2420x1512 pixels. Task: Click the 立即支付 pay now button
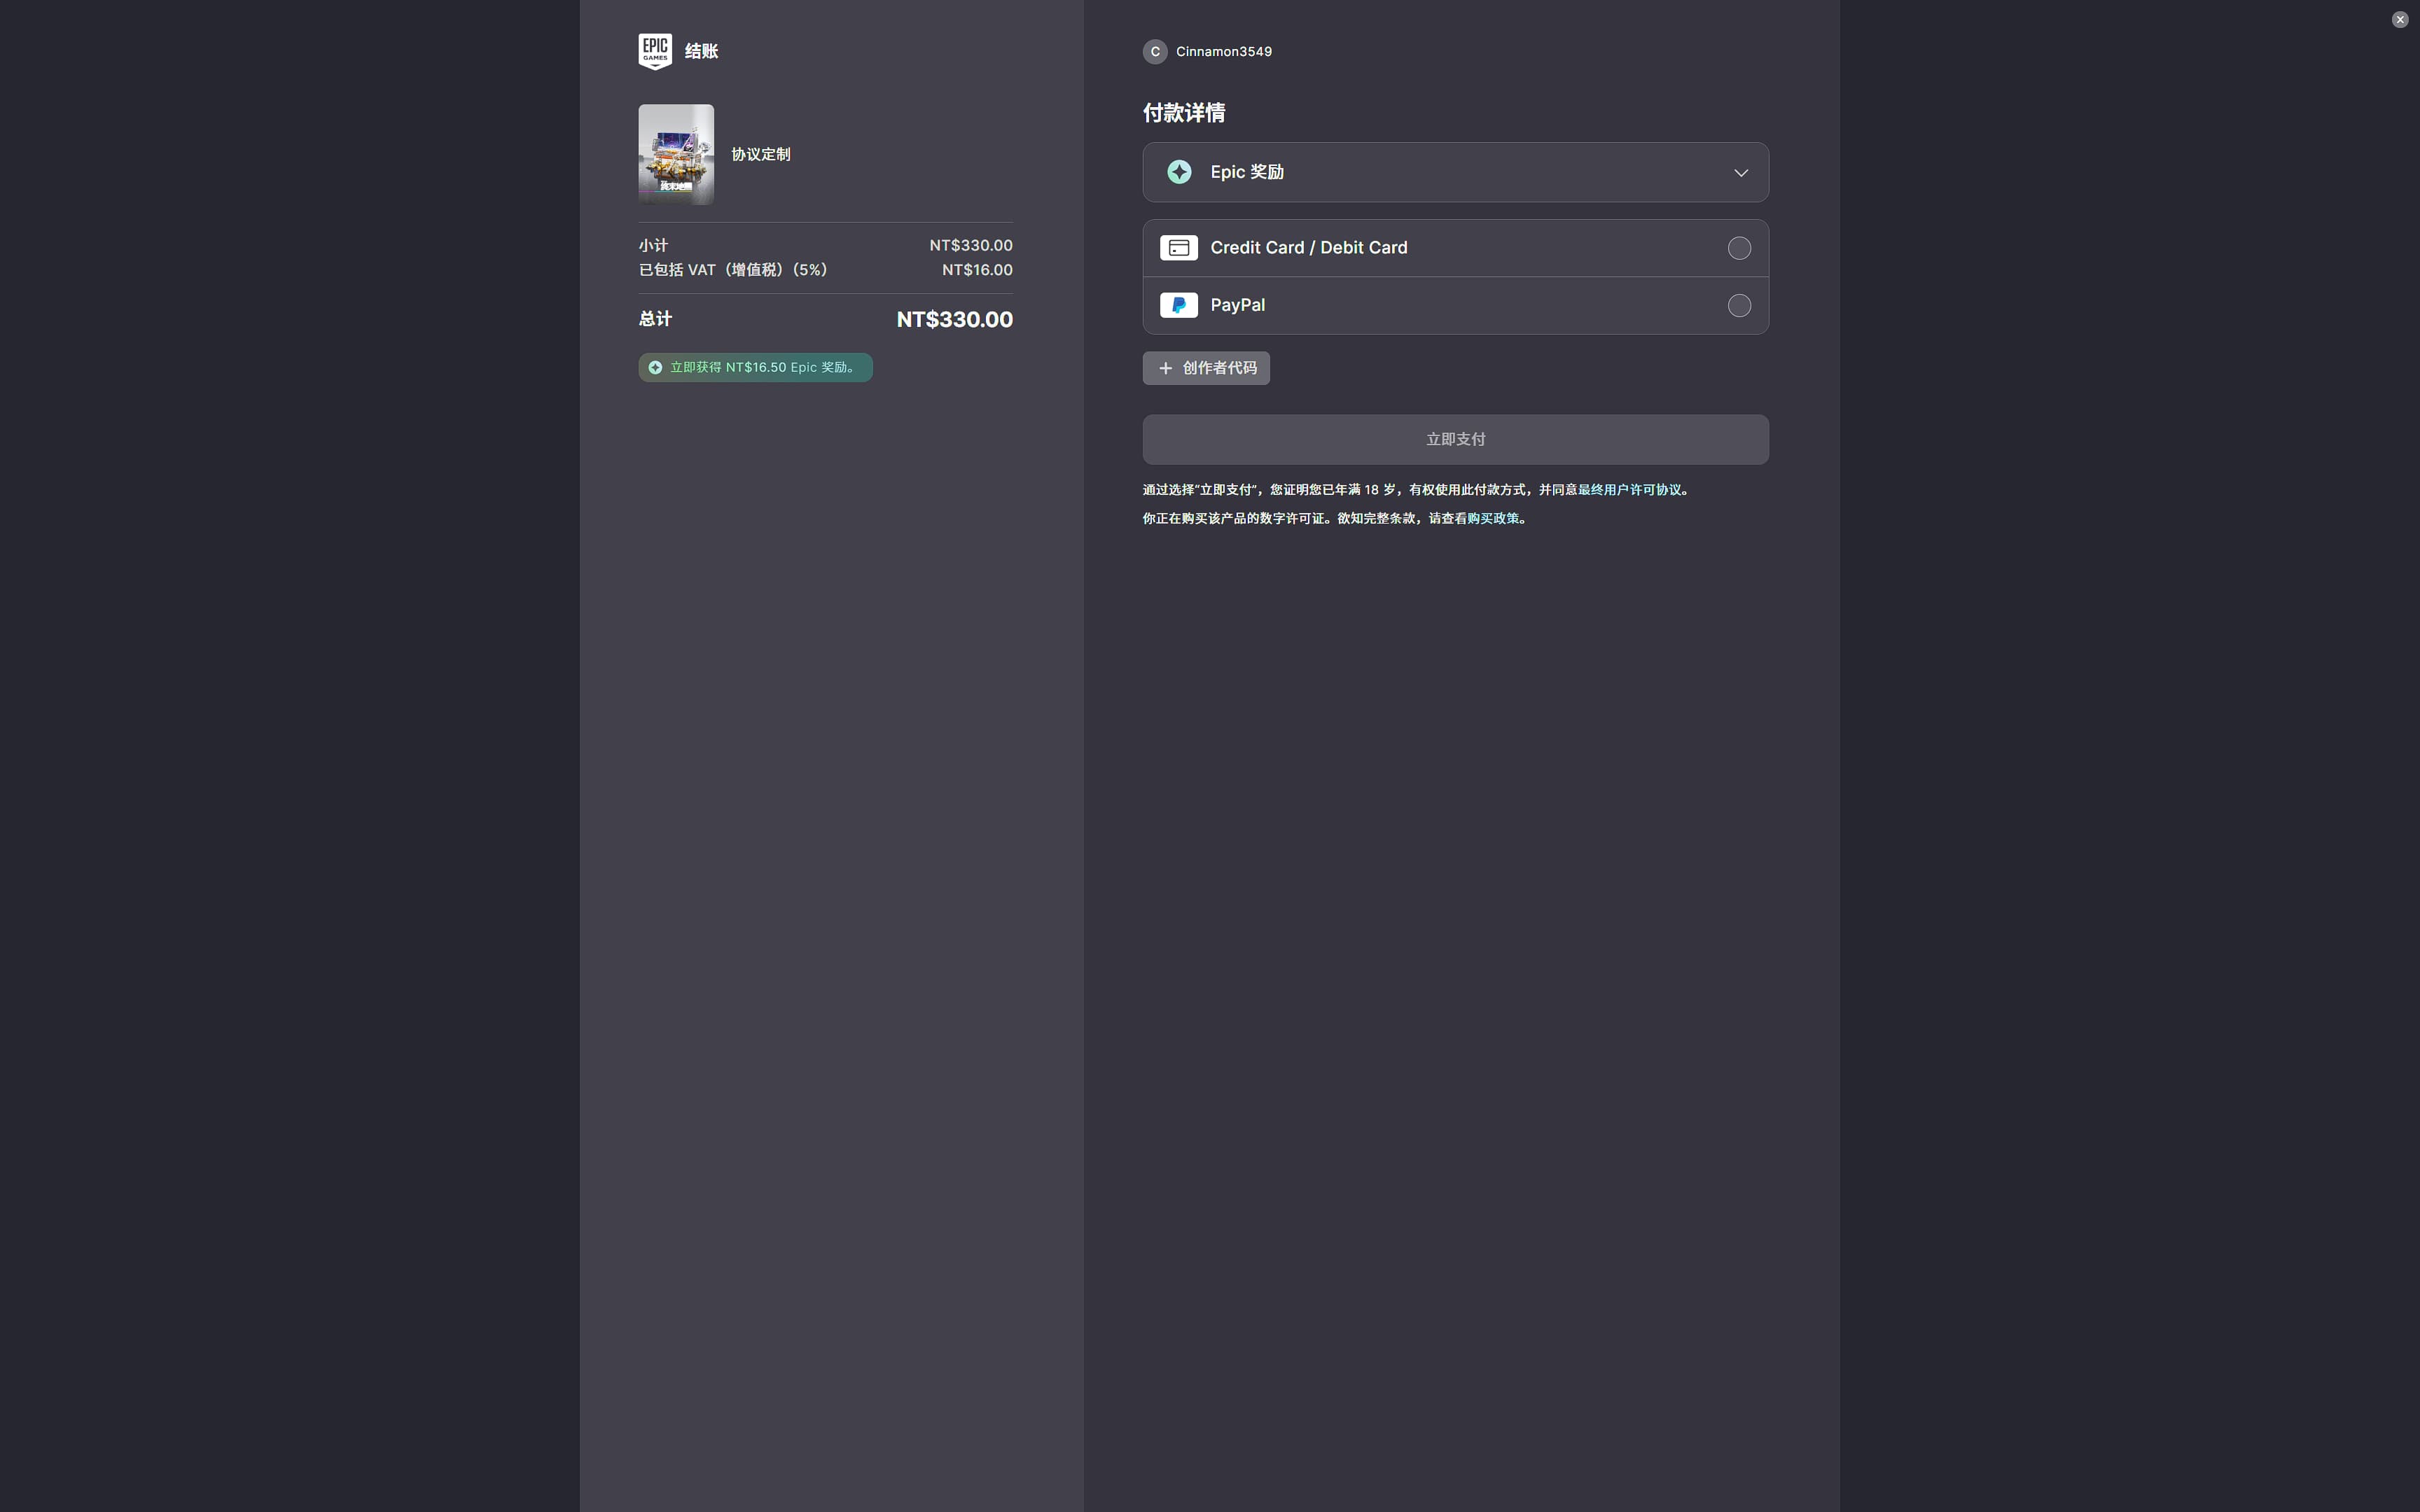tap(1455, 439)
